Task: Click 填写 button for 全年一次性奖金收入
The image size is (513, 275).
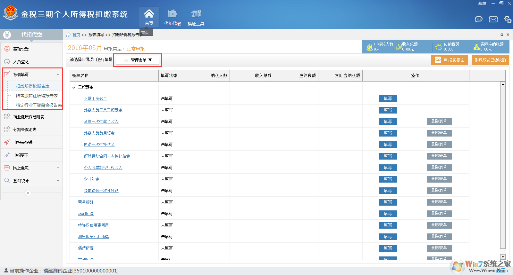Action: 388,122
